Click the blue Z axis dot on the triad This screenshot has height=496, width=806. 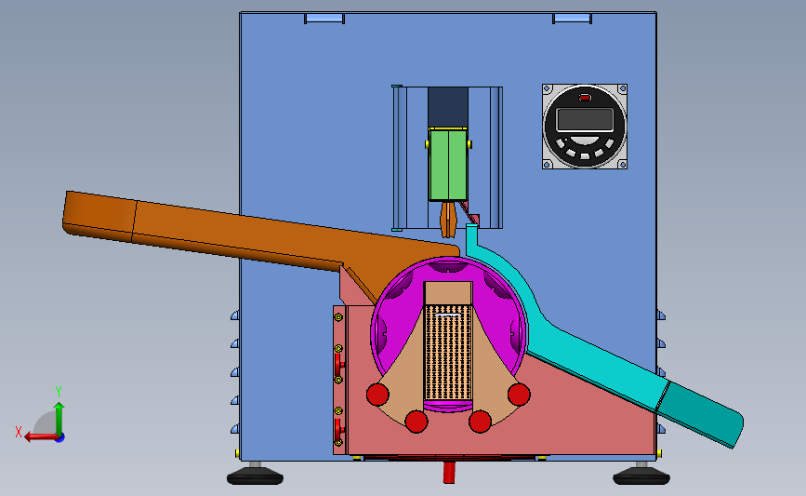click(x=59, y=438)
